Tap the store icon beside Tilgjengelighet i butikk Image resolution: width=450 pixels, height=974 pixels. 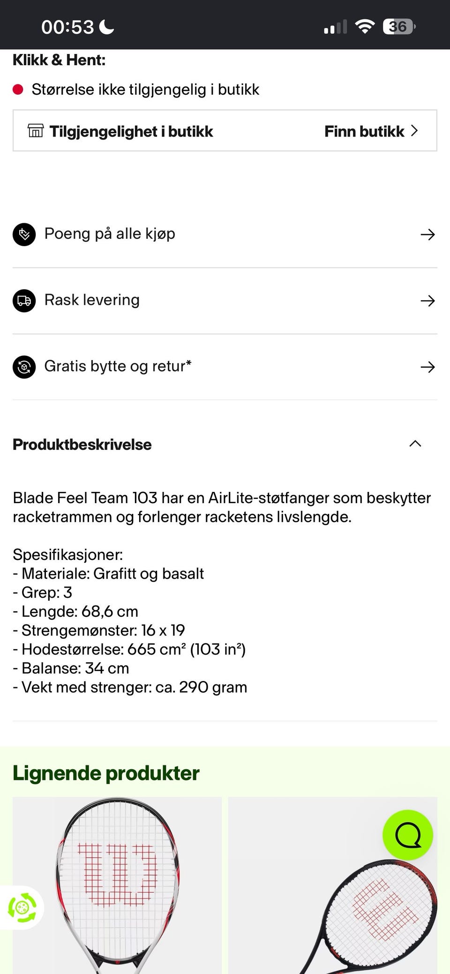click(x=36, y=130)
